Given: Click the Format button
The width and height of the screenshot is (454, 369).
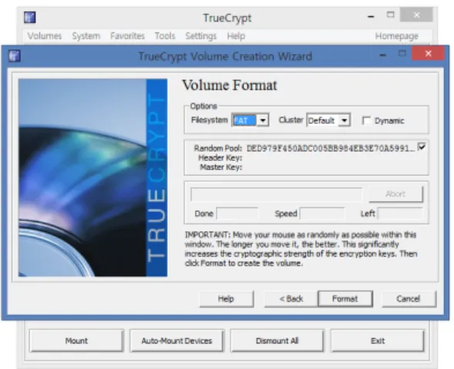Looking at the screenshot, I should coord(345,299).
